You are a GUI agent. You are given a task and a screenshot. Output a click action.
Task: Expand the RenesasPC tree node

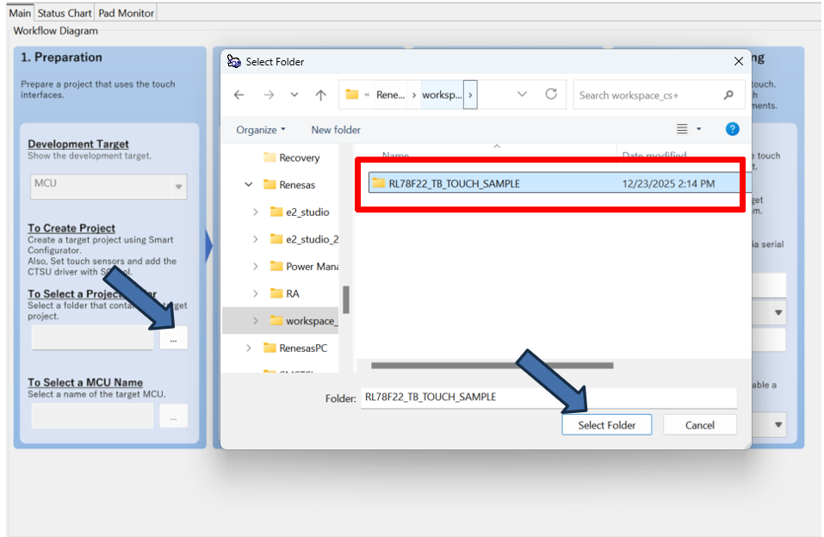[249, 348]
